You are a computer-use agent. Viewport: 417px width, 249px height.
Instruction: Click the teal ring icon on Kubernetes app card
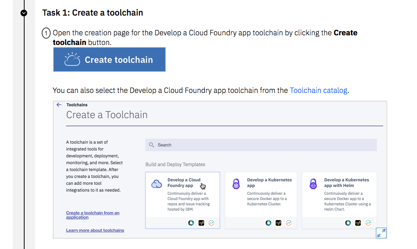pyautogui.click(x=268, y=223)
